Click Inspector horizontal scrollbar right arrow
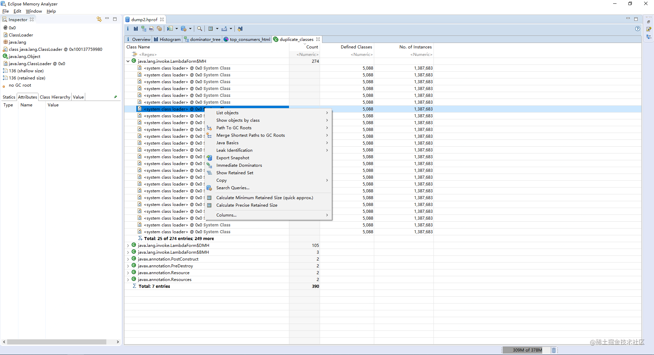This screenshot has width=654, height=355. tap(118, 342)
